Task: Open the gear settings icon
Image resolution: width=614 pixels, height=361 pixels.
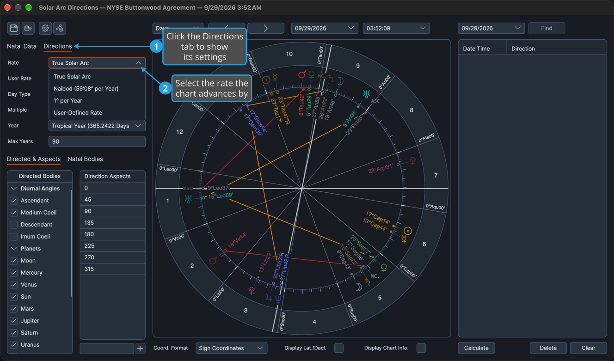Action: [45, 28]
